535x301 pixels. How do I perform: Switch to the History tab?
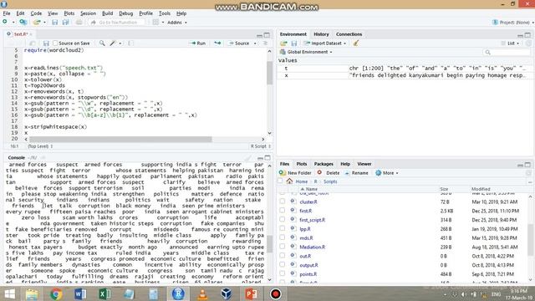pyautogui.click(x=321, y=34)
